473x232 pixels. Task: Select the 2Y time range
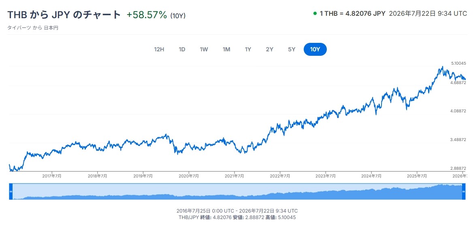point(269,50)
